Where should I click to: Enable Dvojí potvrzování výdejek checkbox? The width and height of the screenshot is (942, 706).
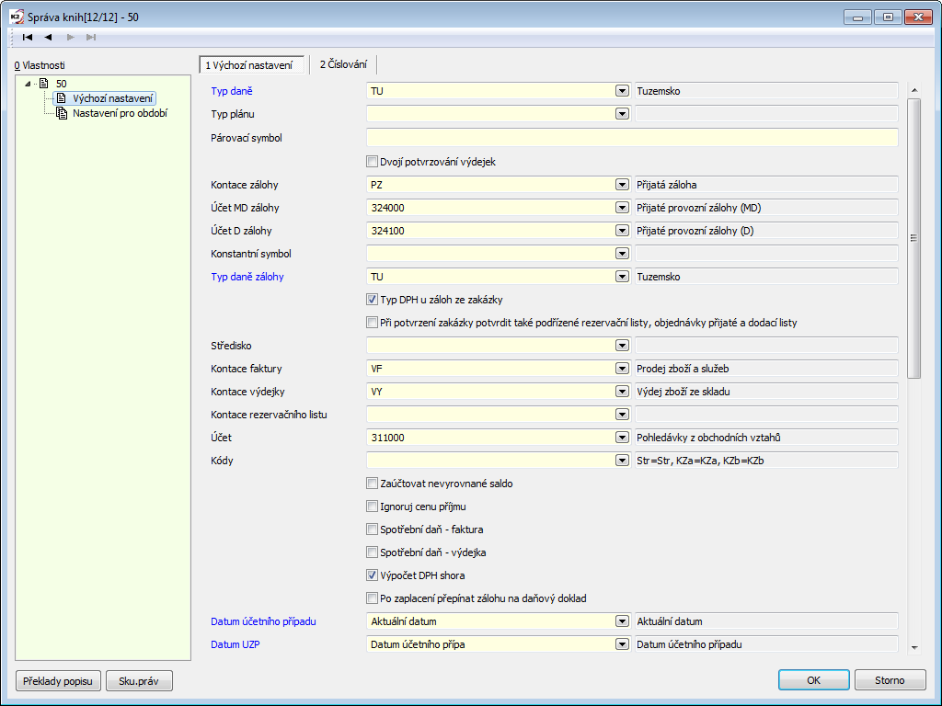pyautogui.click(x=372, y=162)
